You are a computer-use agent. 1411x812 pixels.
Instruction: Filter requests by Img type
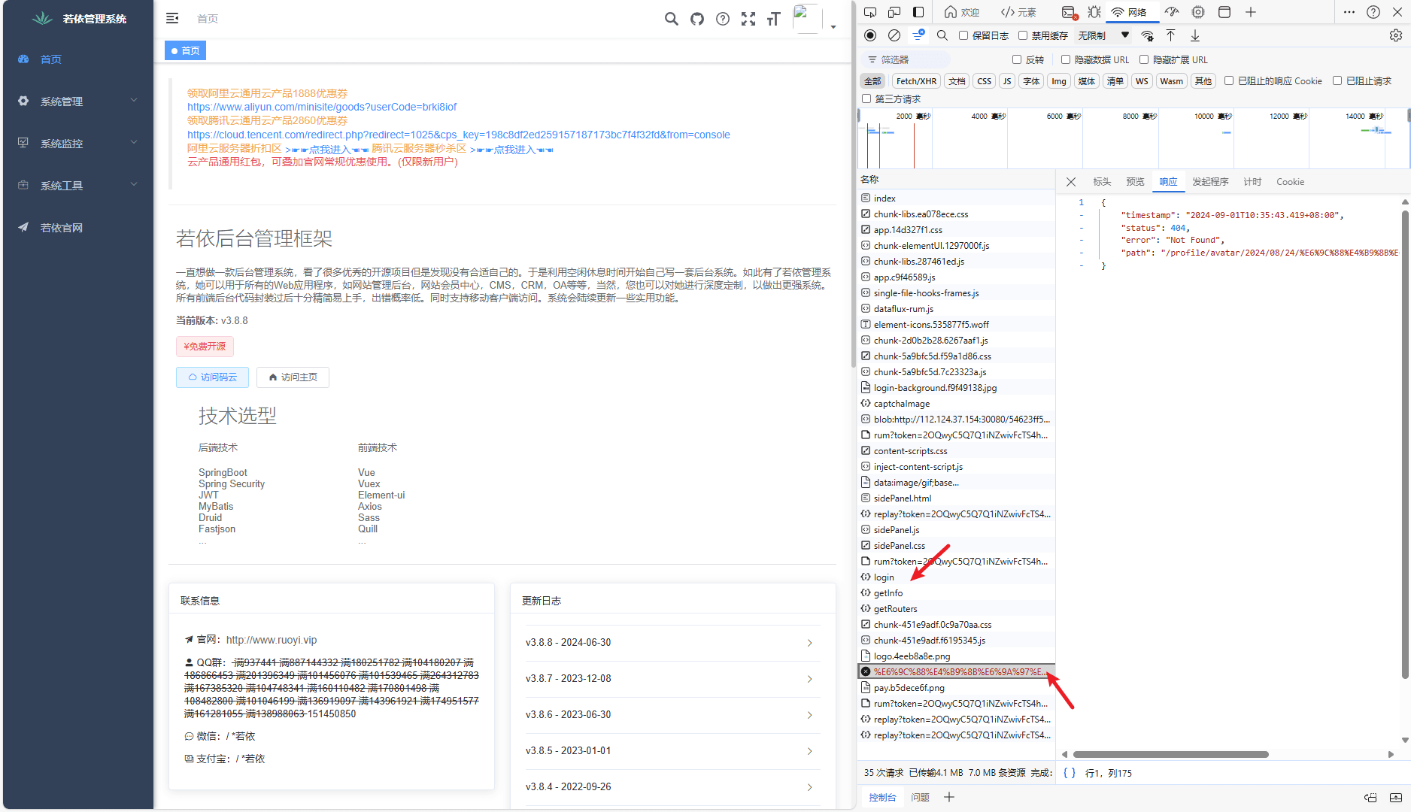(x=1058, y=81)
